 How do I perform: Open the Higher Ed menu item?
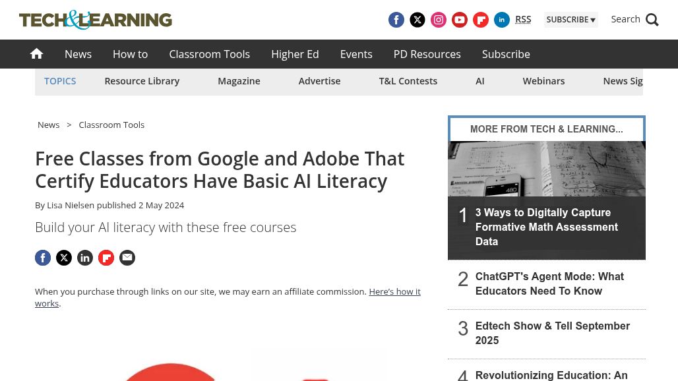pyautogui.click(x=295, y=54)
